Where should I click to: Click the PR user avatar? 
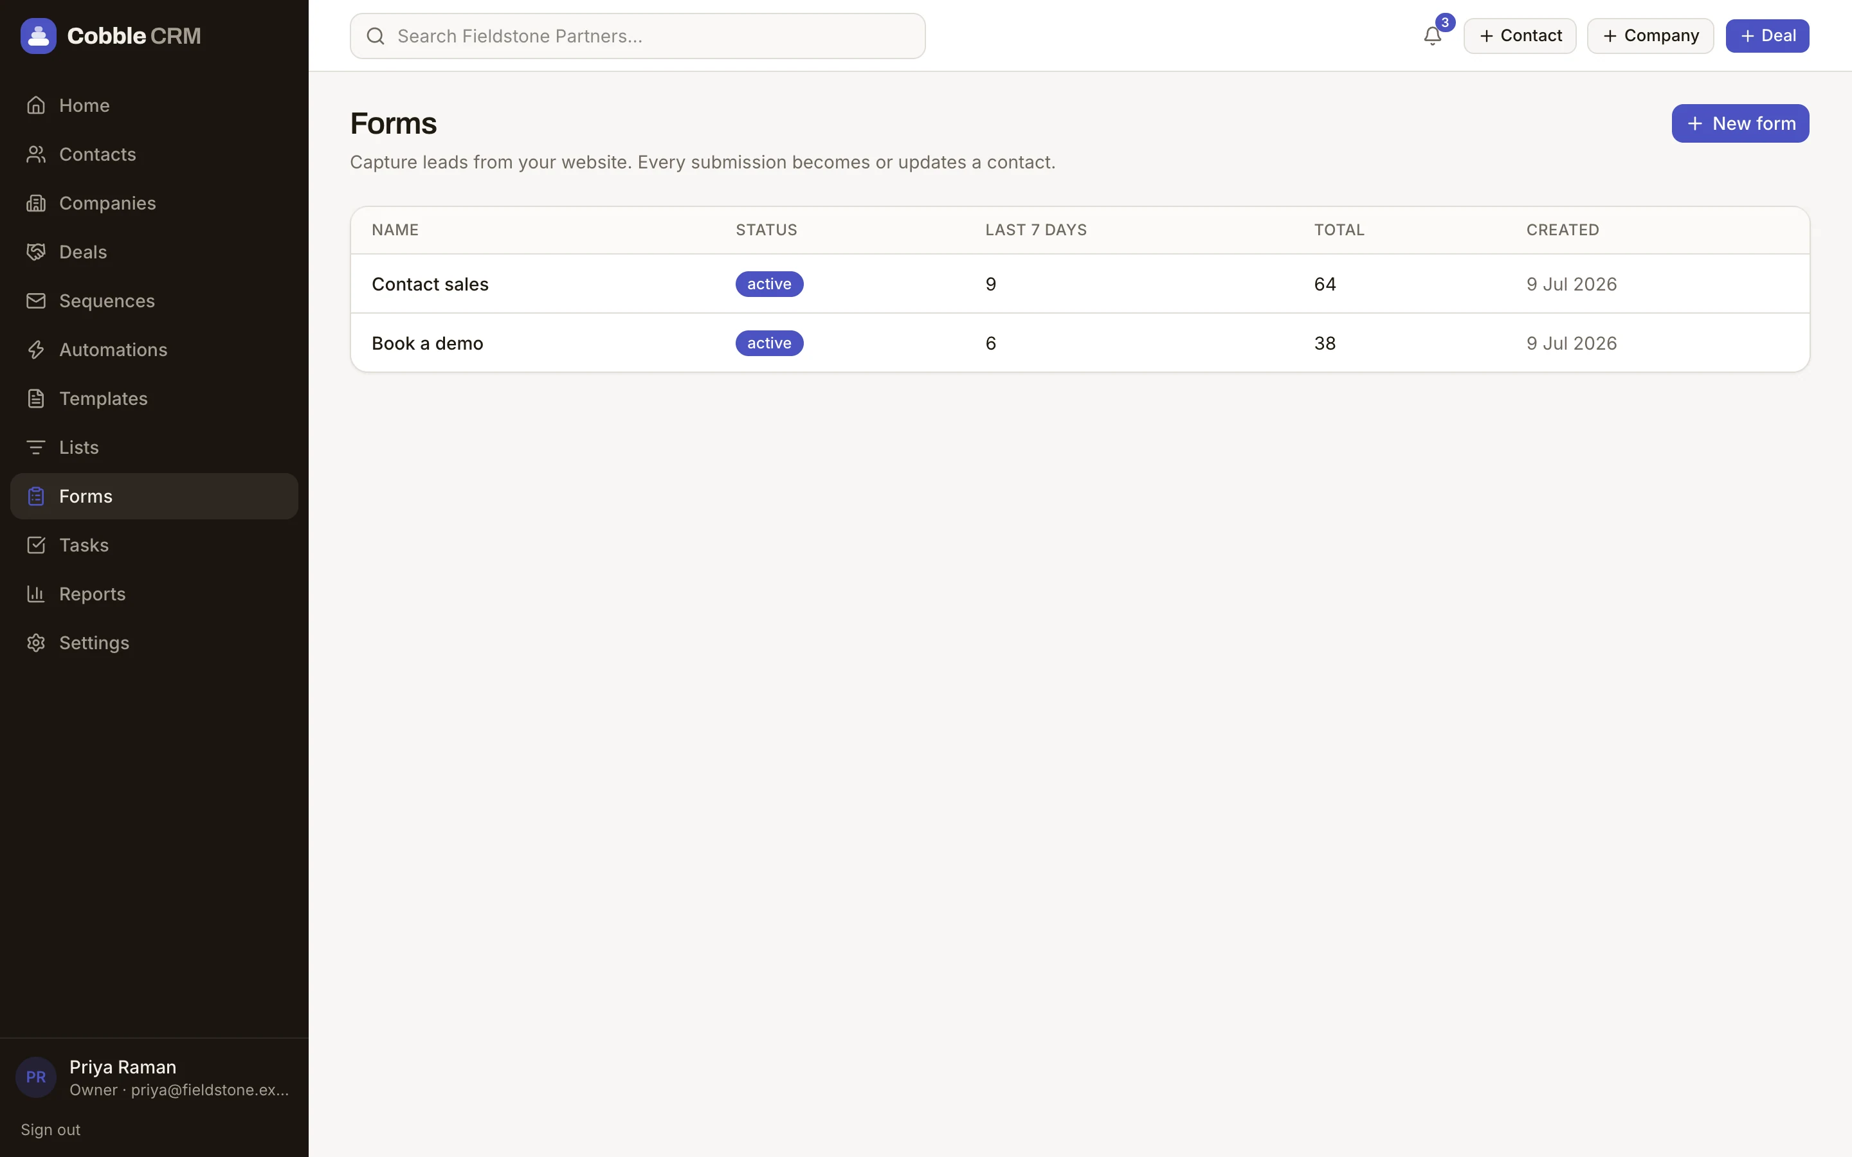36,1077
